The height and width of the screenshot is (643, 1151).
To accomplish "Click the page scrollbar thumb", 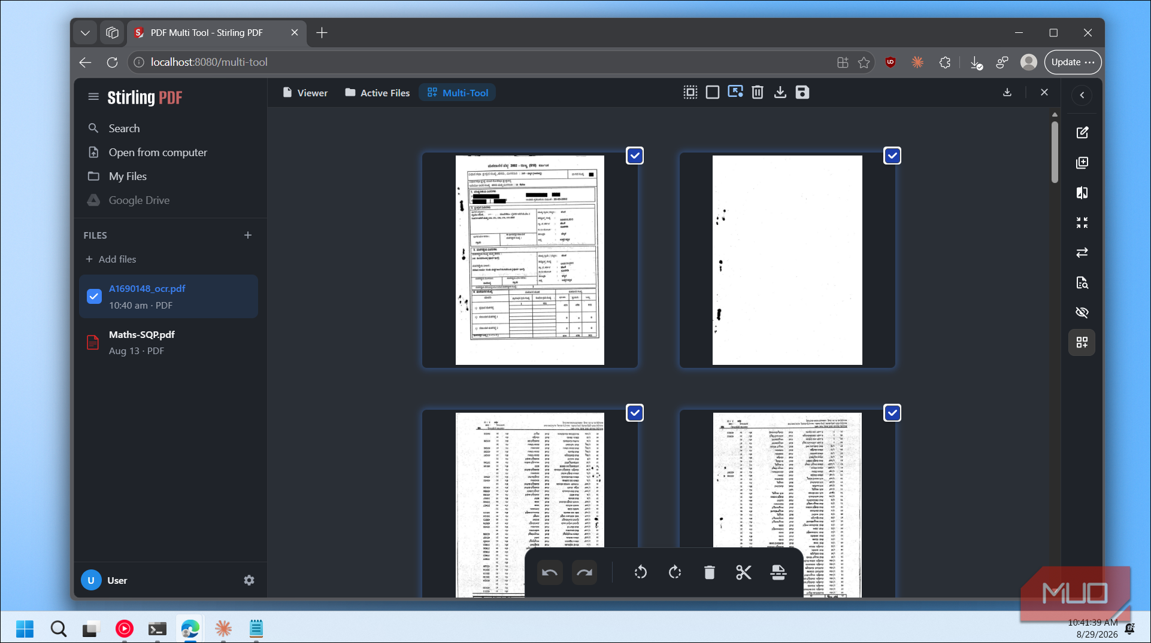I will point(1055,152).
